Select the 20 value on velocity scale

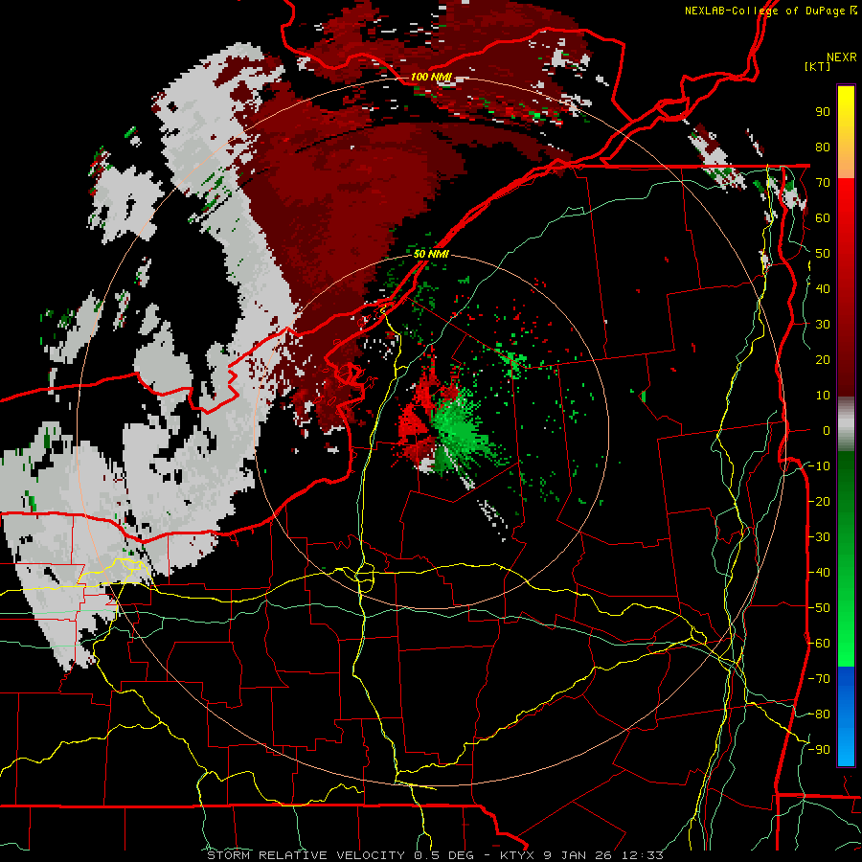(823, 359)
